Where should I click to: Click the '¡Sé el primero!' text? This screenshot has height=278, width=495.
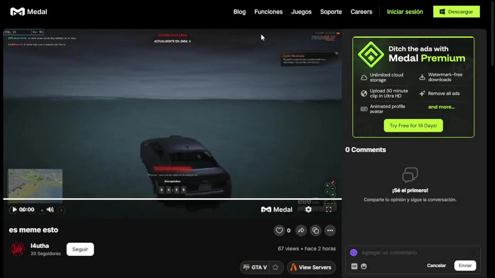[410, 190]
